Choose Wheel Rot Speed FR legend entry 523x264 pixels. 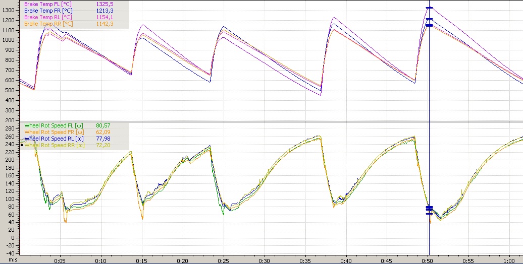pos(53,132)
